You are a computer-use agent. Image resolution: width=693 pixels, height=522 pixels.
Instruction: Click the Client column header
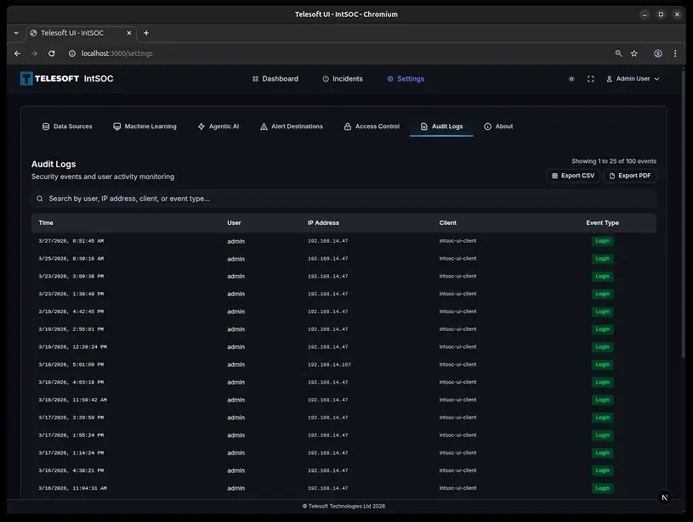(x=448, y=223)
